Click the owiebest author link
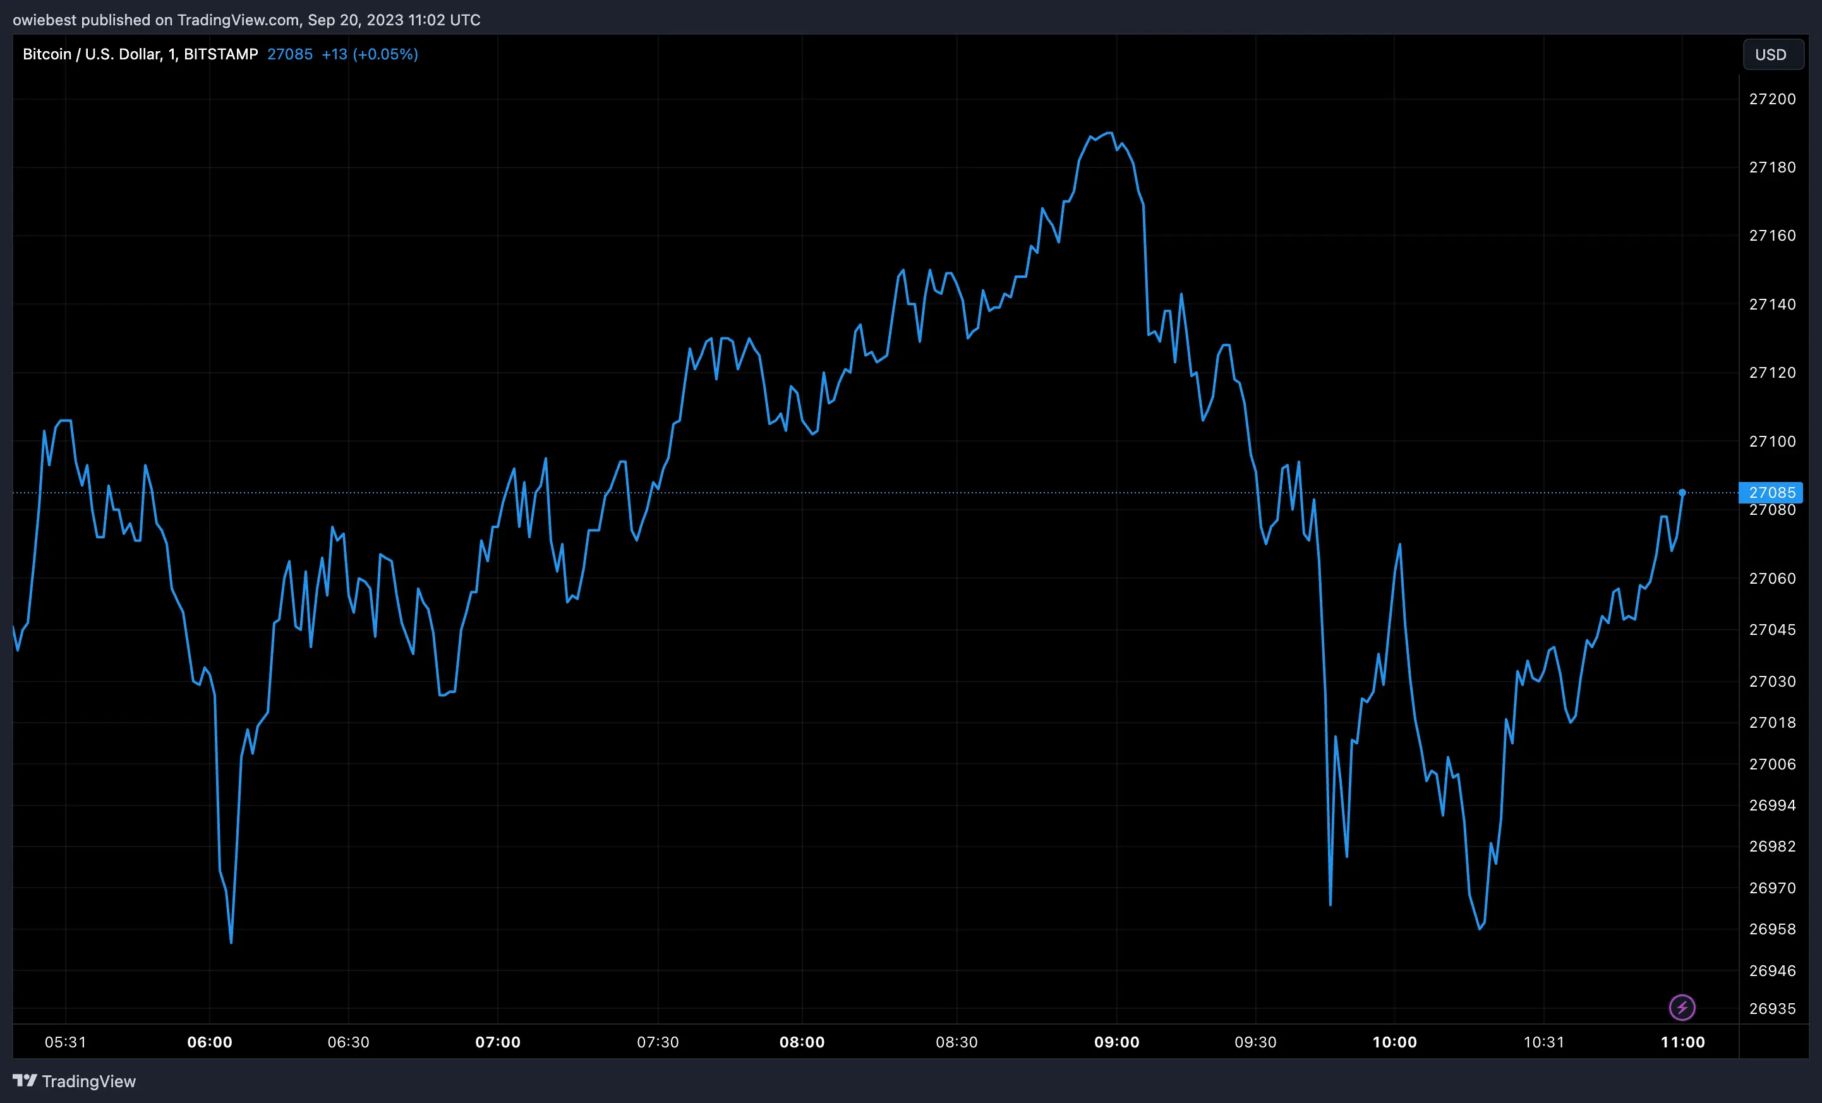1822x1103 pixels. tap(44, 20)
